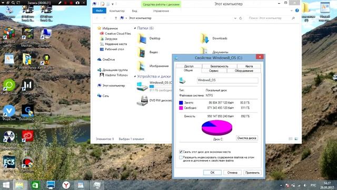Show hidden tray icons arrow

coord(281,185)
